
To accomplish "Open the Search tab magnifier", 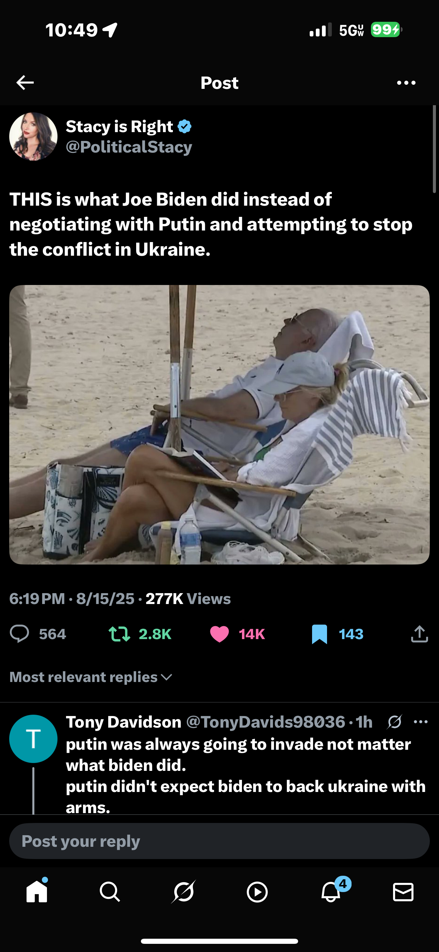I will tap(110, 892).
